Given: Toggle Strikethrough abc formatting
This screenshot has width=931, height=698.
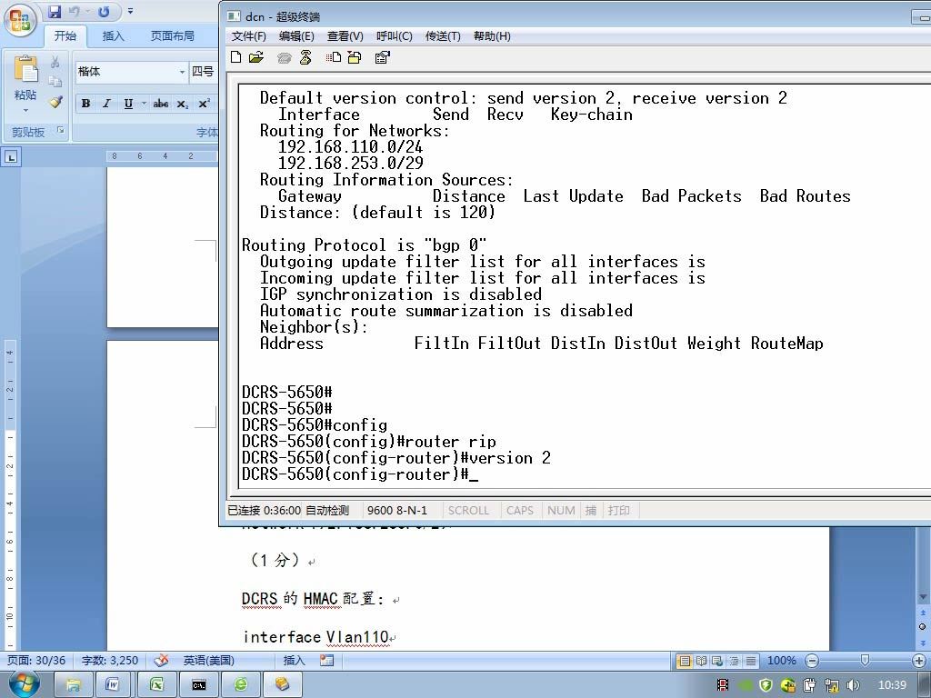Looking at the screenshot, I should [160, 104].
